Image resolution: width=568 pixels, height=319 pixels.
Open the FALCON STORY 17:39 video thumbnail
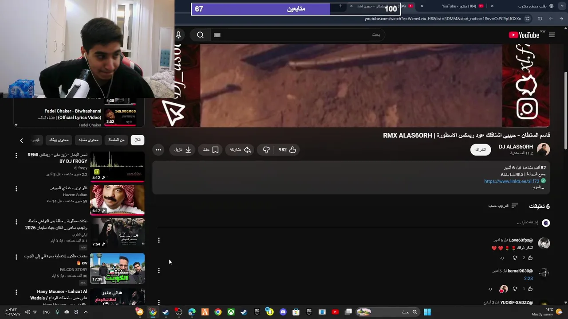coord(117,268)
